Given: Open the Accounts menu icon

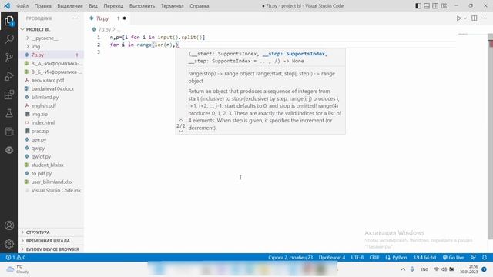Looking at the screenshot, I should [9, 225].
